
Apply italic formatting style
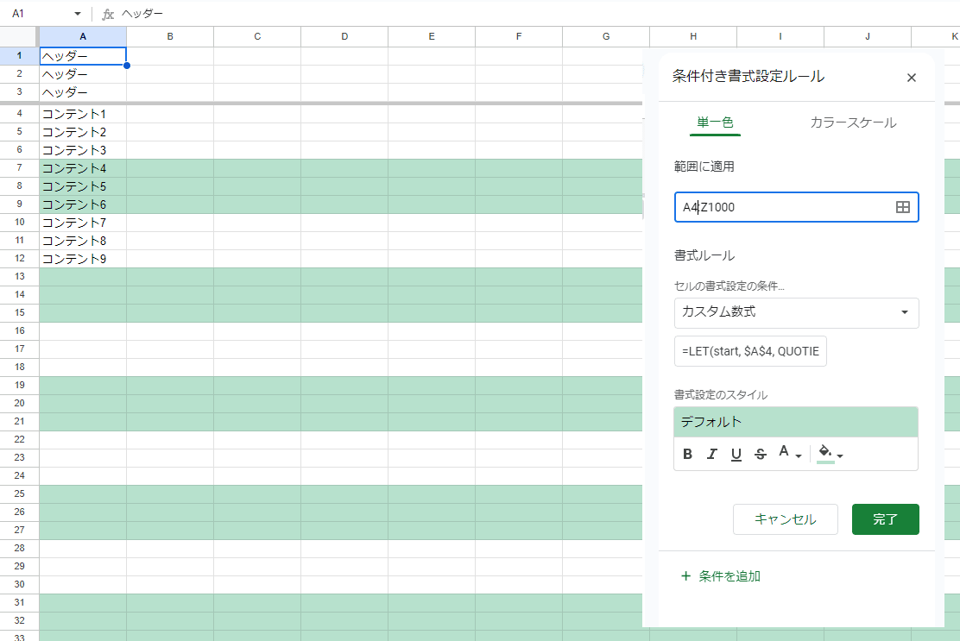[711, 453]
